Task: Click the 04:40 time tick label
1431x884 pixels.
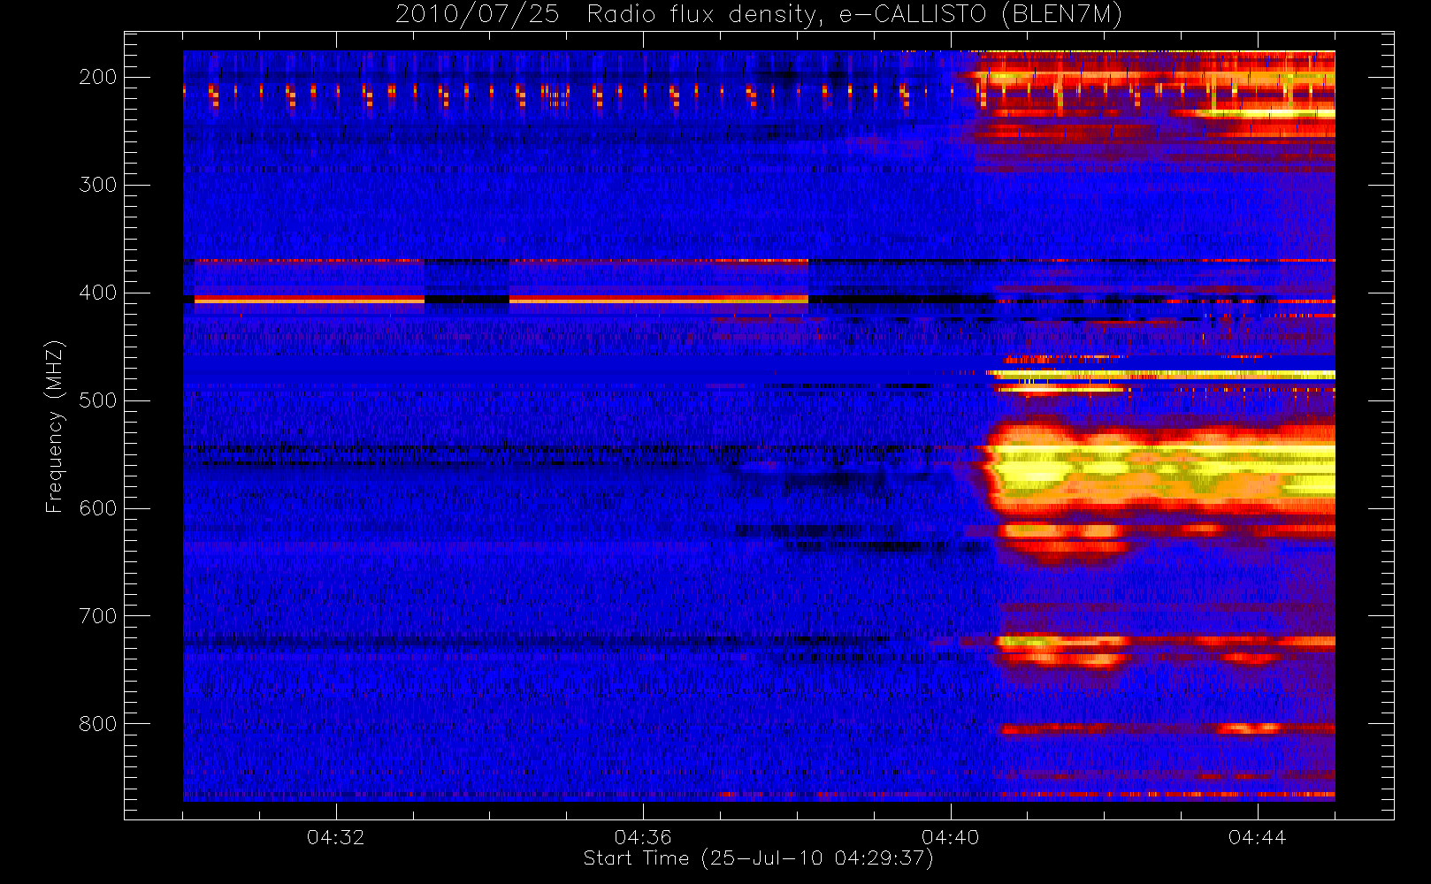Action: 950,836
